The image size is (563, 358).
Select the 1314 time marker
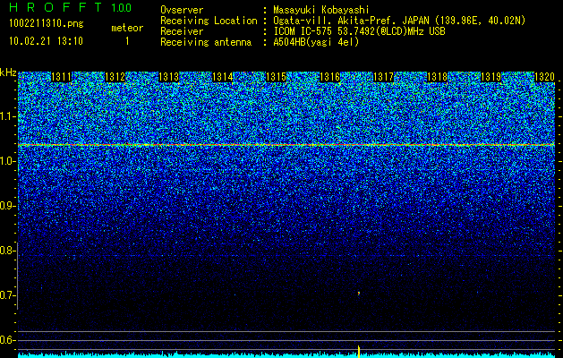coord(223,77)
